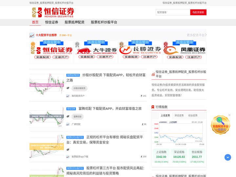Submit with the red 配资搜索 button
Image resolution: width=236 pixels, height=177 pixels.
point(198,12)
